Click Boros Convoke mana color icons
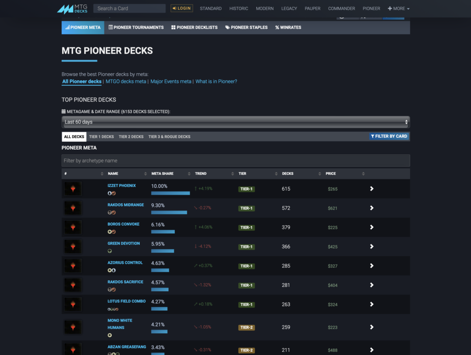The width and height of the screenshot is (471, 355). (x=111, y=232)
